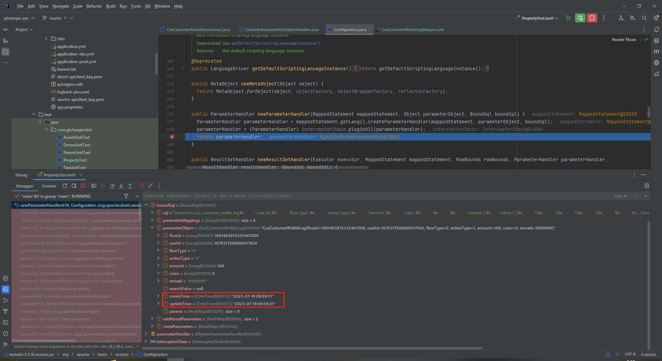Collapse the parameterObject variable node

(152, 228)
